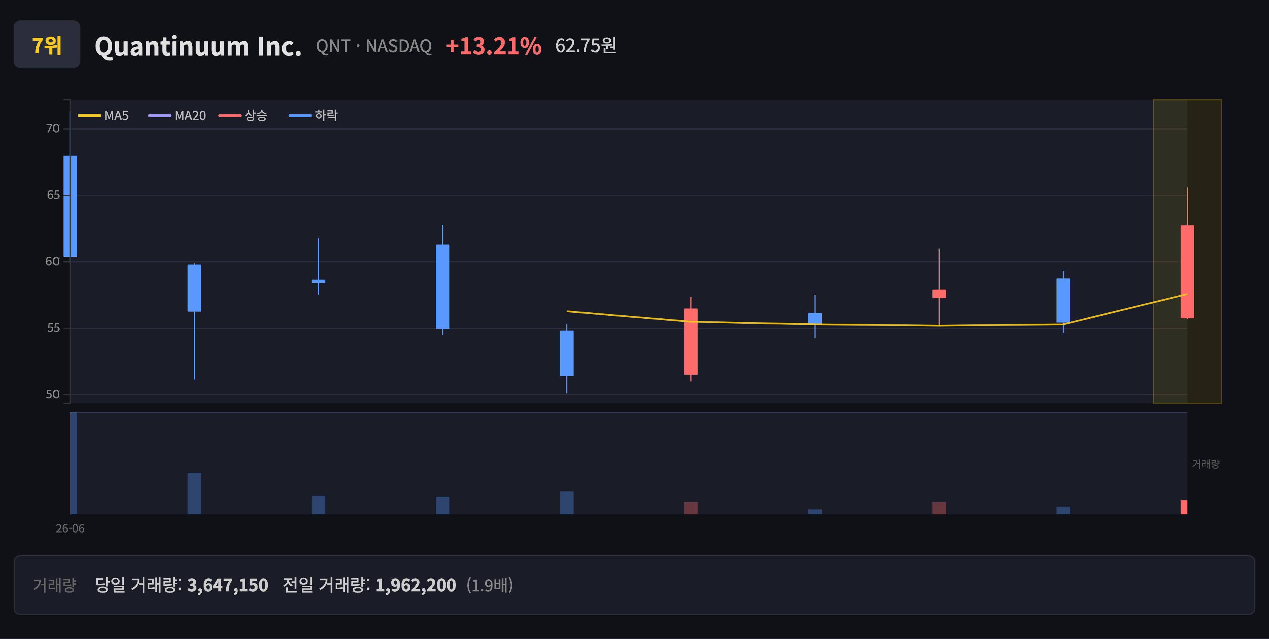Toggle the MA5 legend entry
This screenshot has height=639, width=1269.
(x=103, y=116)
